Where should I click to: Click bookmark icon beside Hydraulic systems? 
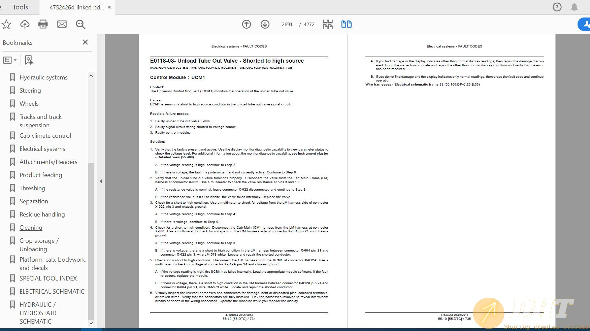pos(12,77)
